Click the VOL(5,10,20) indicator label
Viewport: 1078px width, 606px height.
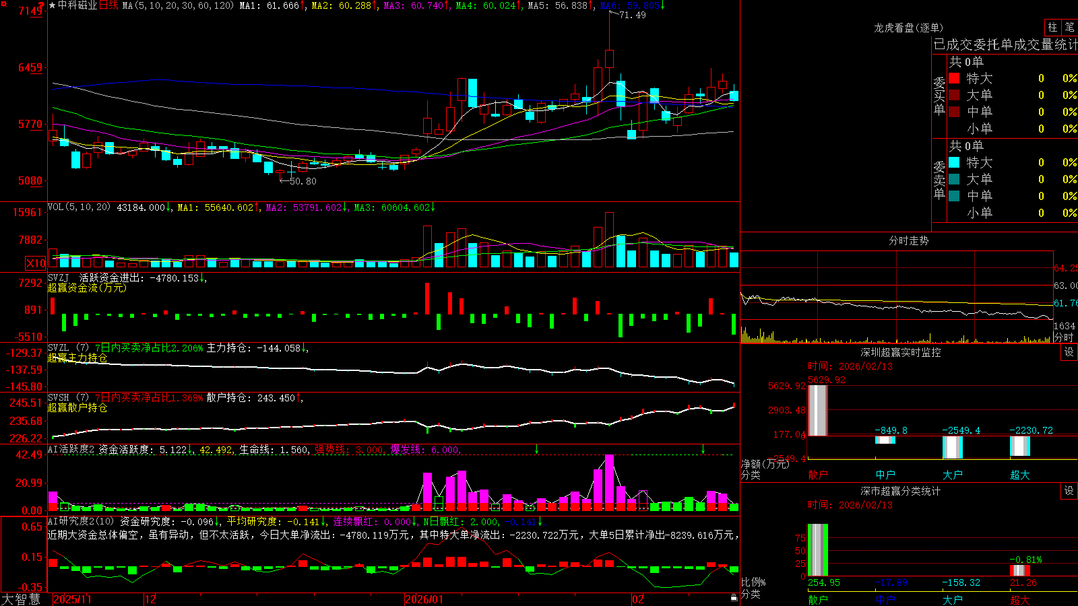[x=79, y=207]
